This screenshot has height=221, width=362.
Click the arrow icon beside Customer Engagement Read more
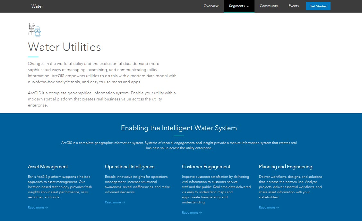[201, 212]
